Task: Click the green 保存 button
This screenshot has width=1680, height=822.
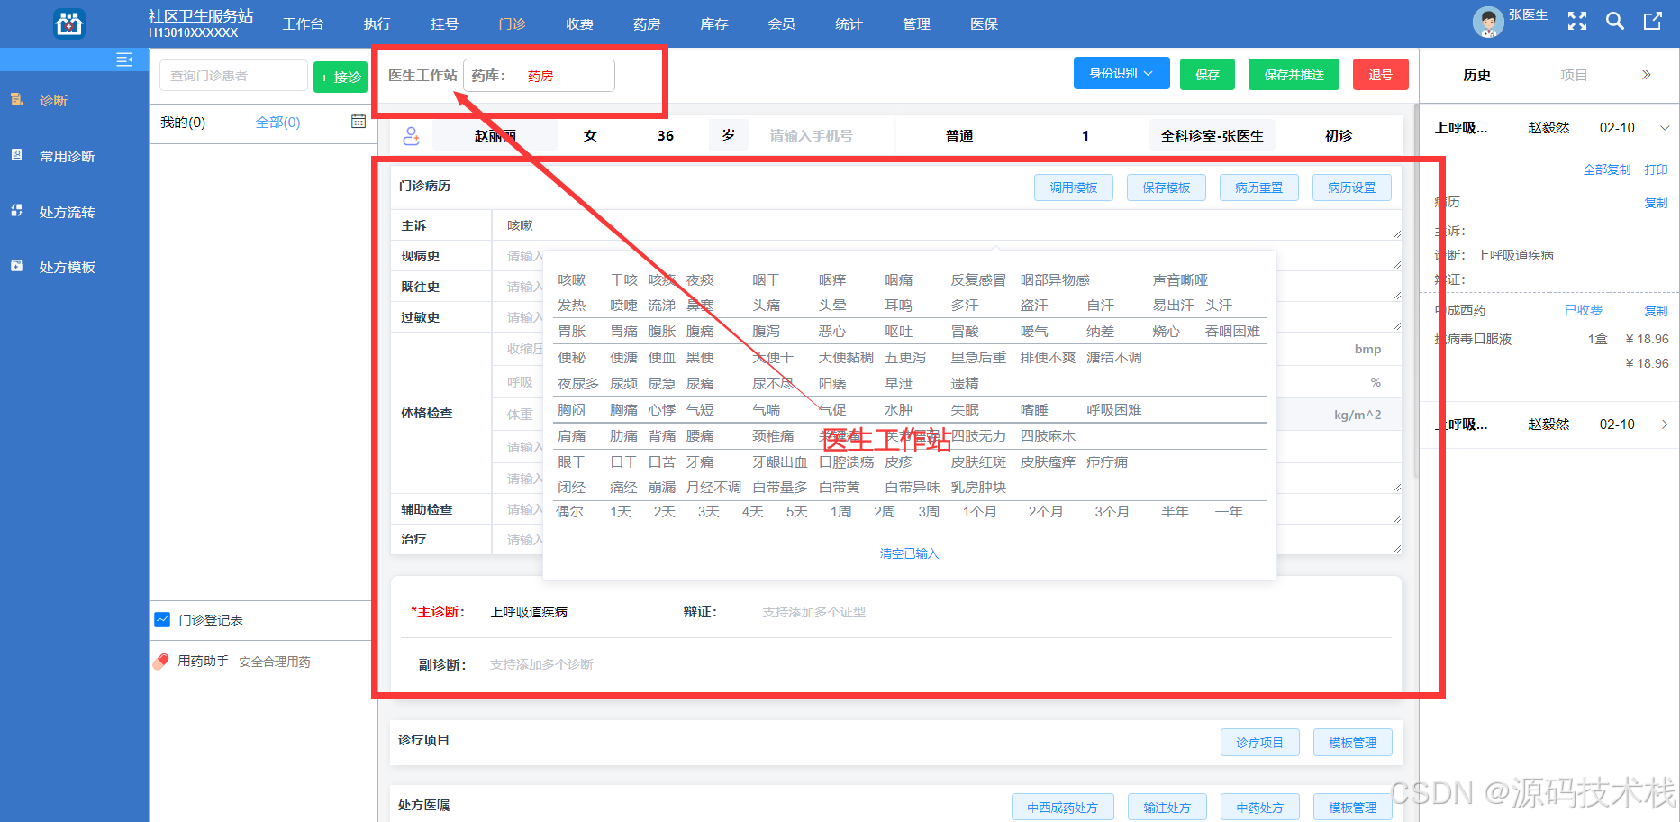Action: pyautogui.click(x=1207, y=74)
